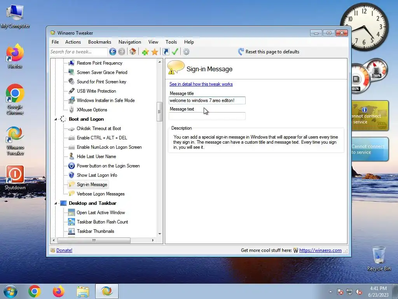The image size is (398, 299).
Task: Open bookmarks with the orange star icon
Action: click(155, 52)
